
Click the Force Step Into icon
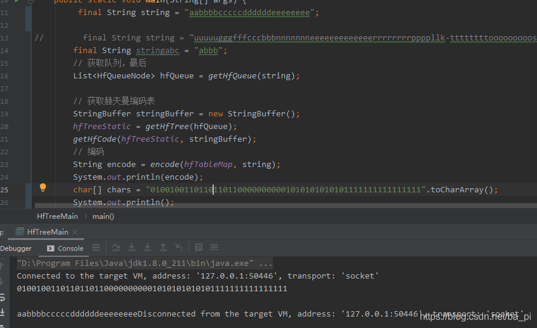[147, 247]
